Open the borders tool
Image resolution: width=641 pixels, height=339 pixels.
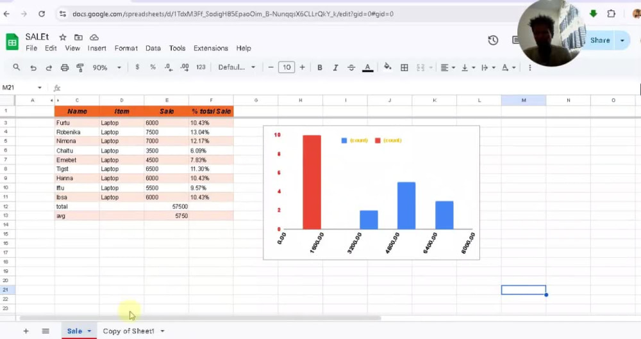(x=404, y=68)
